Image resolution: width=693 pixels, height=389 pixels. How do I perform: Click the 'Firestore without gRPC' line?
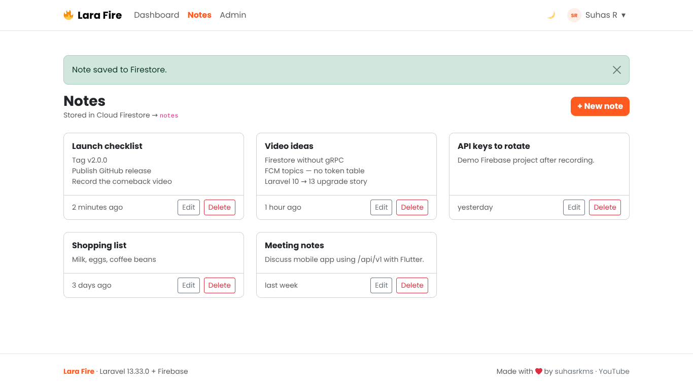click(304, 160)
